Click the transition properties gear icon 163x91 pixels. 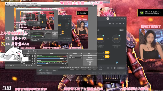tap(81, 56)
